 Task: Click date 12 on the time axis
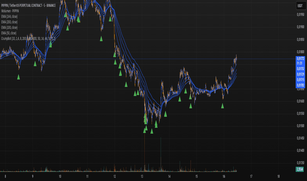pos(115,176)
